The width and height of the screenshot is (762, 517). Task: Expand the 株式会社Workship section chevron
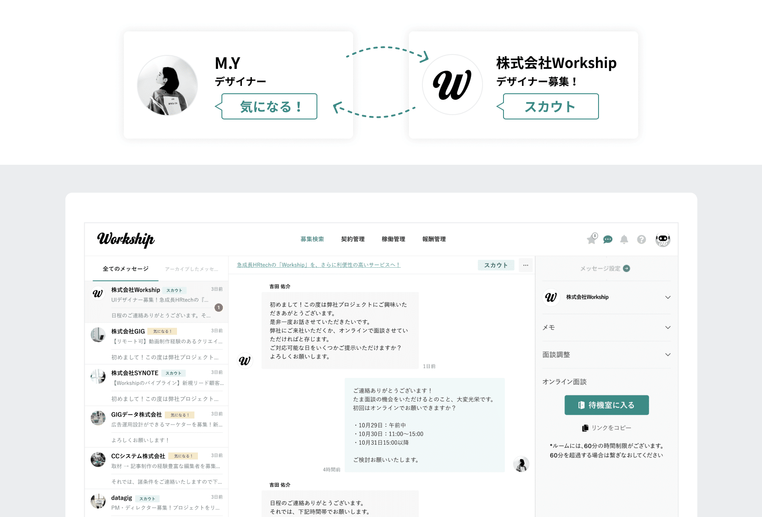tap(667, 297)
